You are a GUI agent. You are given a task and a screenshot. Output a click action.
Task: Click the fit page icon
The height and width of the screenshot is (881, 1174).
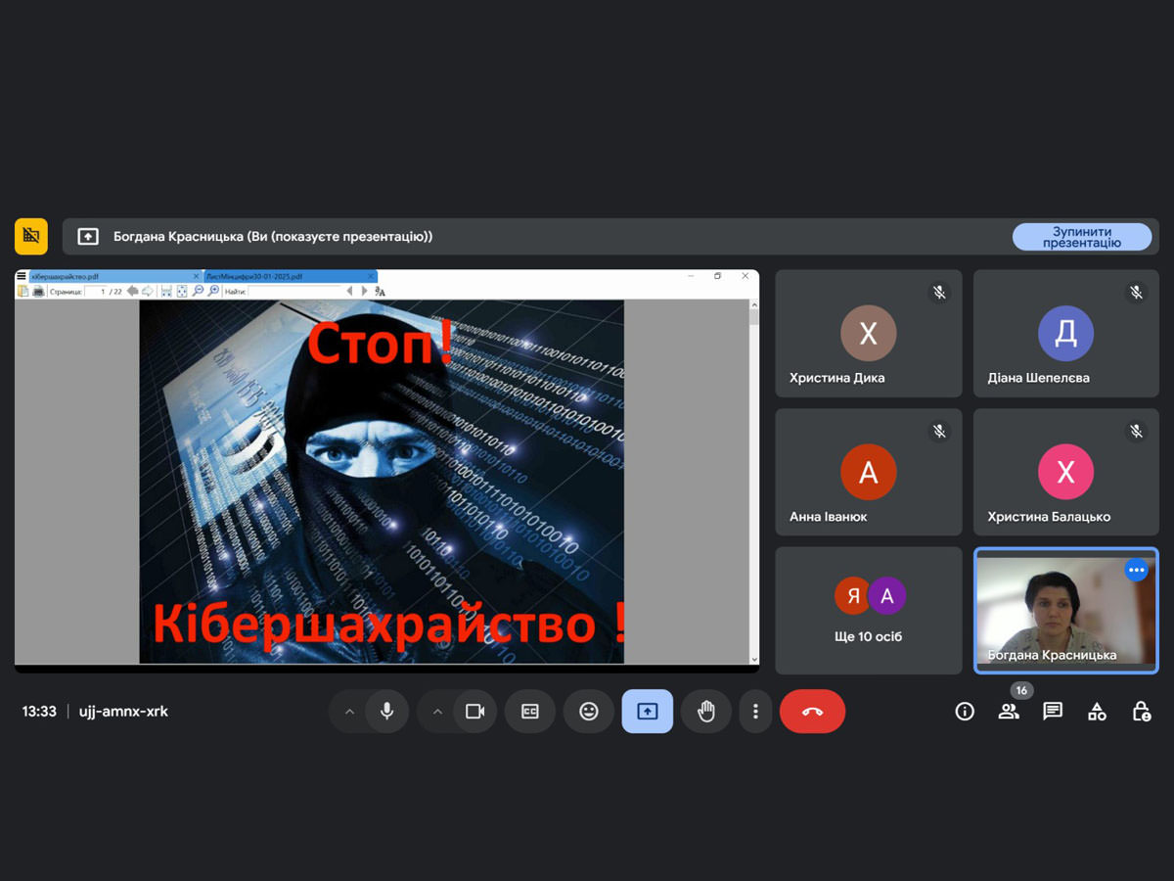tap(182, 291)
